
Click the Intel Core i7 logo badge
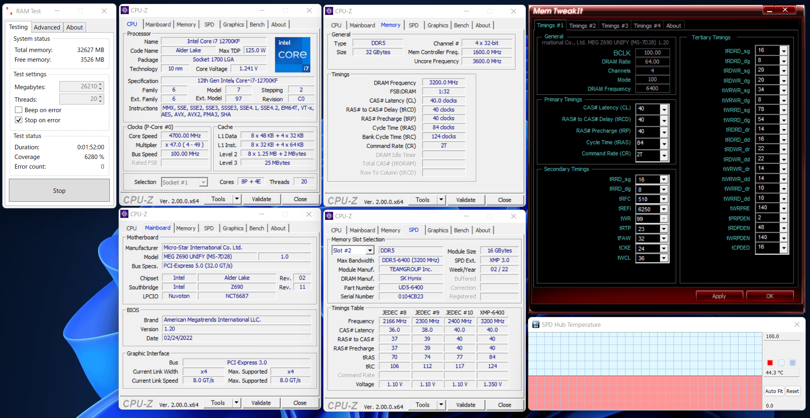coord(293,54)
